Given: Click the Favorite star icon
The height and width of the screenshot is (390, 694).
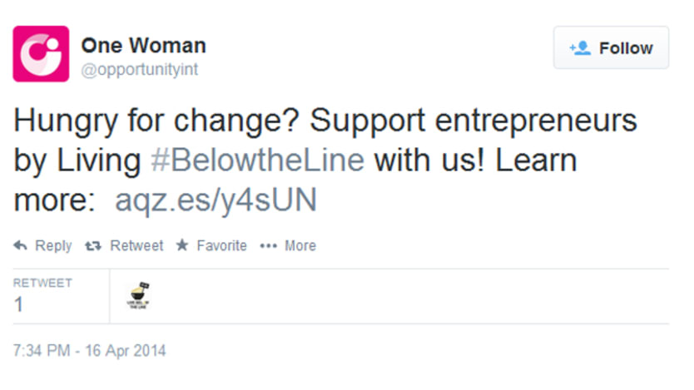Looking at the screenshot, I should 182,245.
